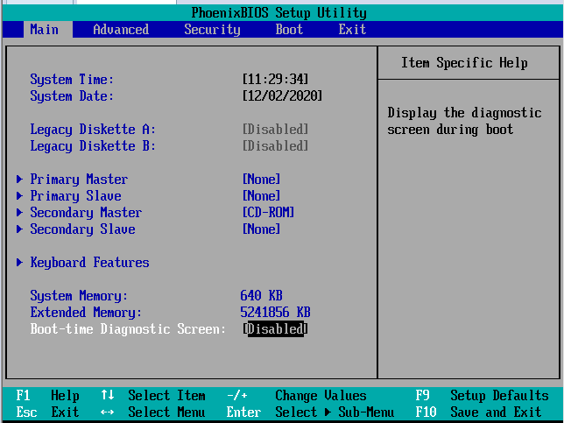Image resolution: width=564 pixels, height=423 pixels.
Task: Toggle the Boot-time Diagnostic Screen Disabled value
Action: (276, 328)
